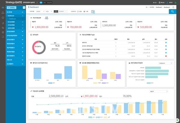Click the 1,900,000.00 value in 매출액 card
This screenshot has height=123, width=180.
42,27
